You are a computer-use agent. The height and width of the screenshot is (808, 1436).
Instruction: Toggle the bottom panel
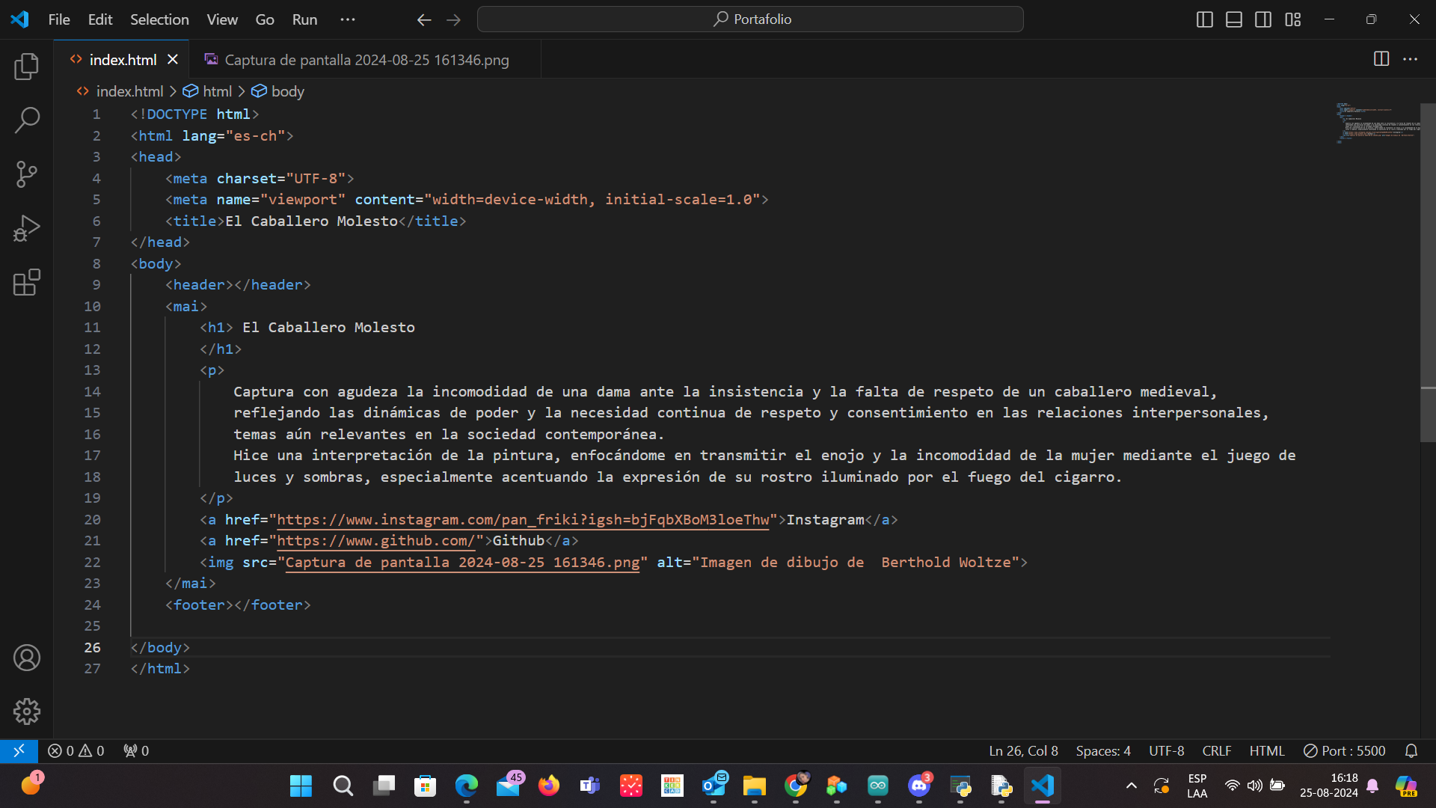(x=1234, y=19)
